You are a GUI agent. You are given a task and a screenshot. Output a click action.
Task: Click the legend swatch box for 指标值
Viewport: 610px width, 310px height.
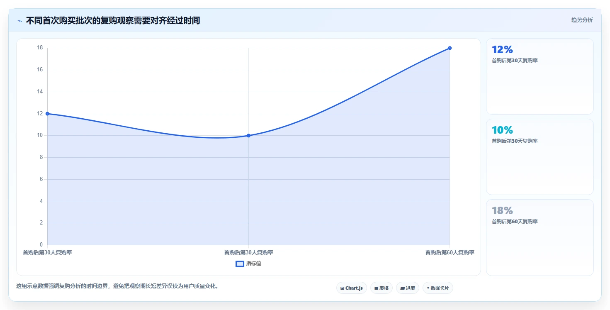tap(240, 264)
